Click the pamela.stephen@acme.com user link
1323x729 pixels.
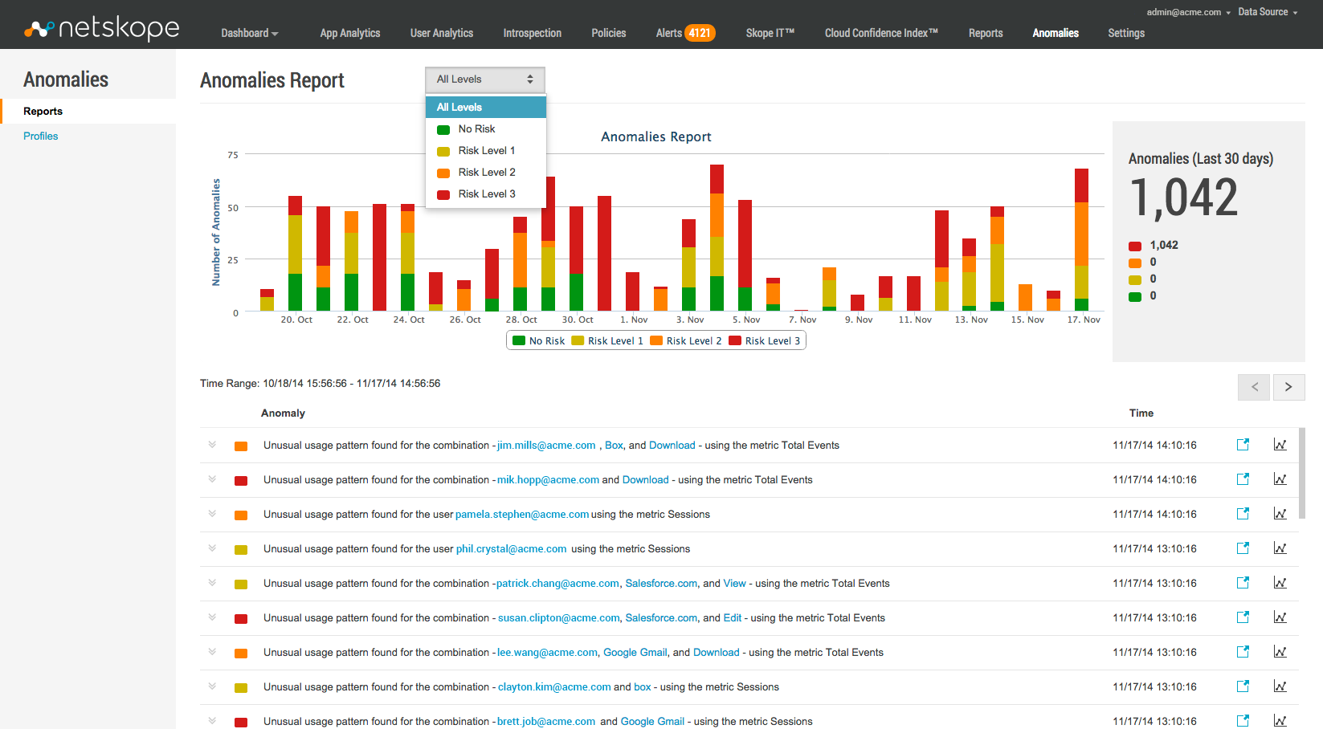pos(521,515)
